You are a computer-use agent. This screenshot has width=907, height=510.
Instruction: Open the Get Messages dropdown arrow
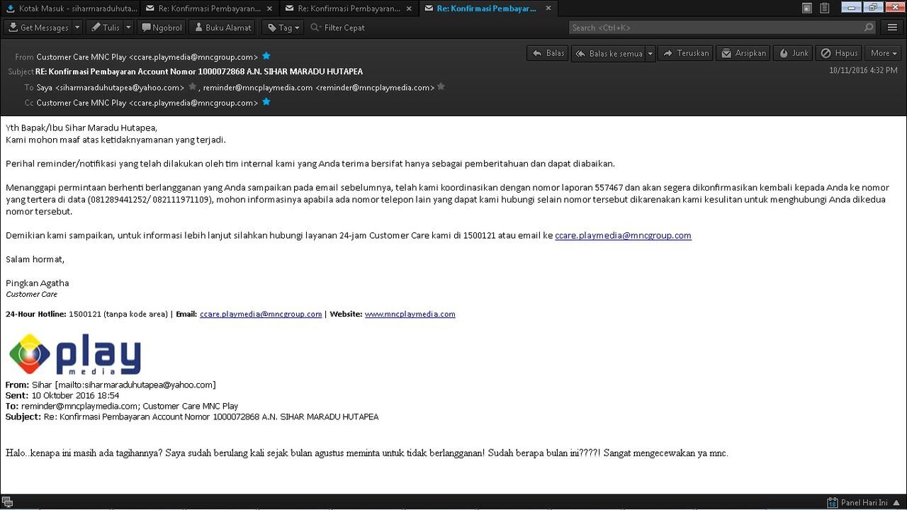tap(77, 28)
